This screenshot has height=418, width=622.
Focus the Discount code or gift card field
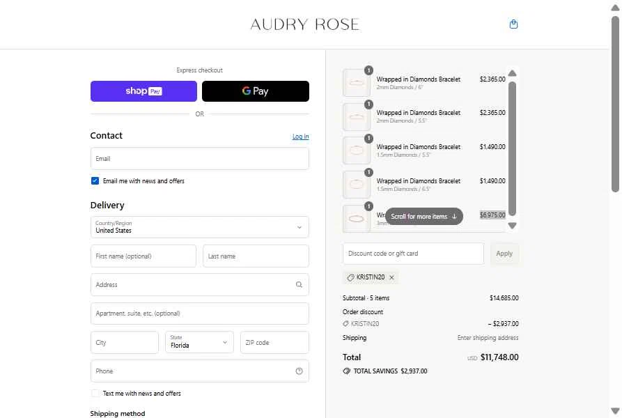(413, 254)
